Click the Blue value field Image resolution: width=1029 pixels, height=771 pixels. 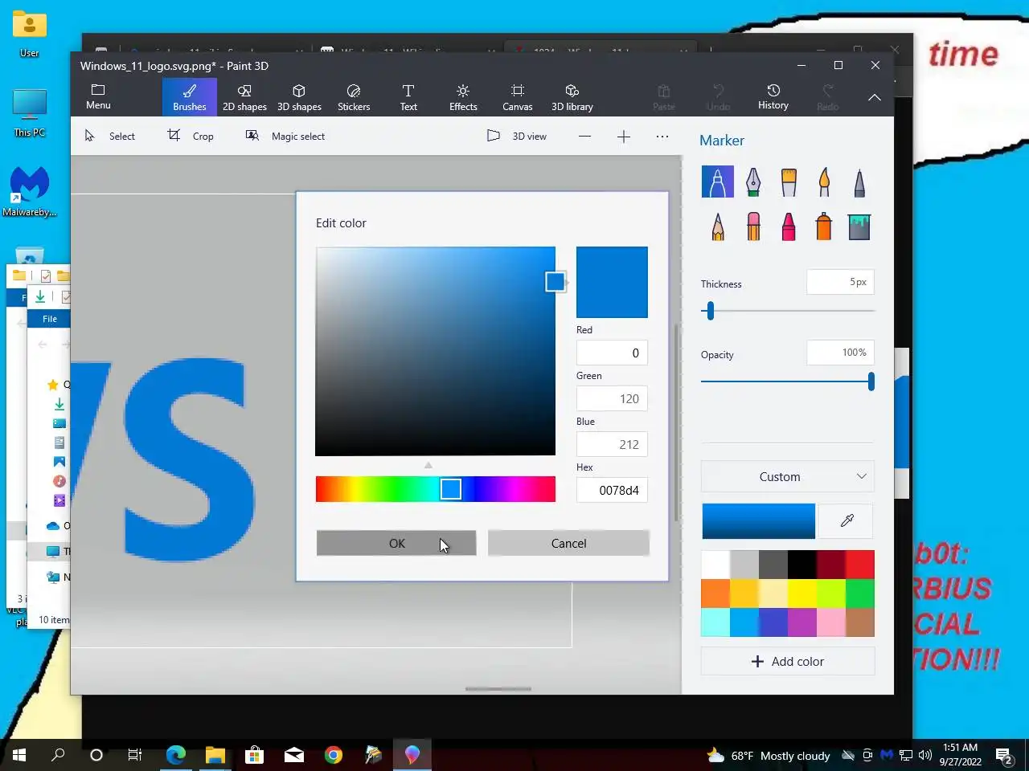612,444
